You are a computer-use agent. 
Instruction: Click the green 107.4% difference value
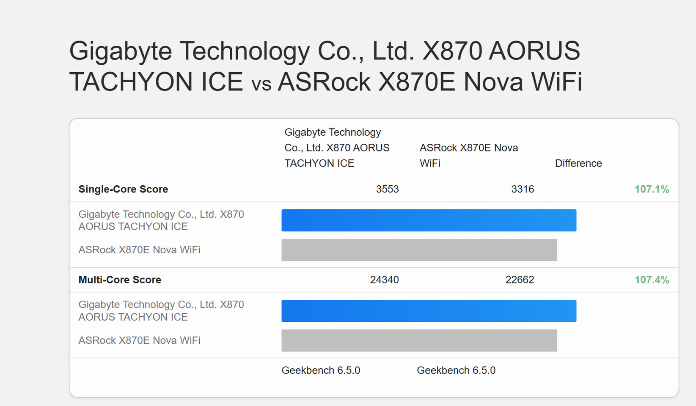652,280
